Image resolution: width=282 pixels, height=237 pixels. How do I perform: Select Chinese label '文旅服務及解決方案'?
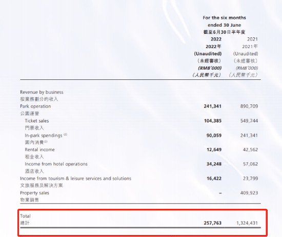(x=42, y=185)
